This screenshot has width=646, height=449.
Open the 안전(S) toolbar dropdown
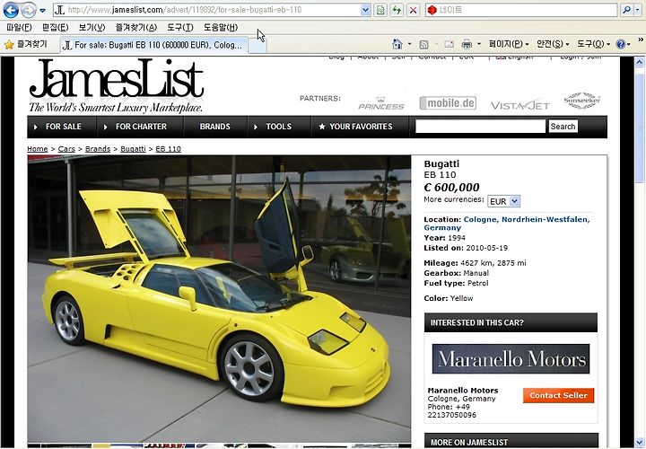pos(553,44)
